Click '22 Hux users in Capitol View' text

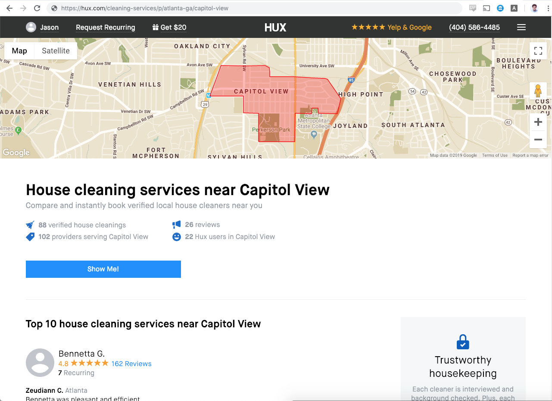230,236
